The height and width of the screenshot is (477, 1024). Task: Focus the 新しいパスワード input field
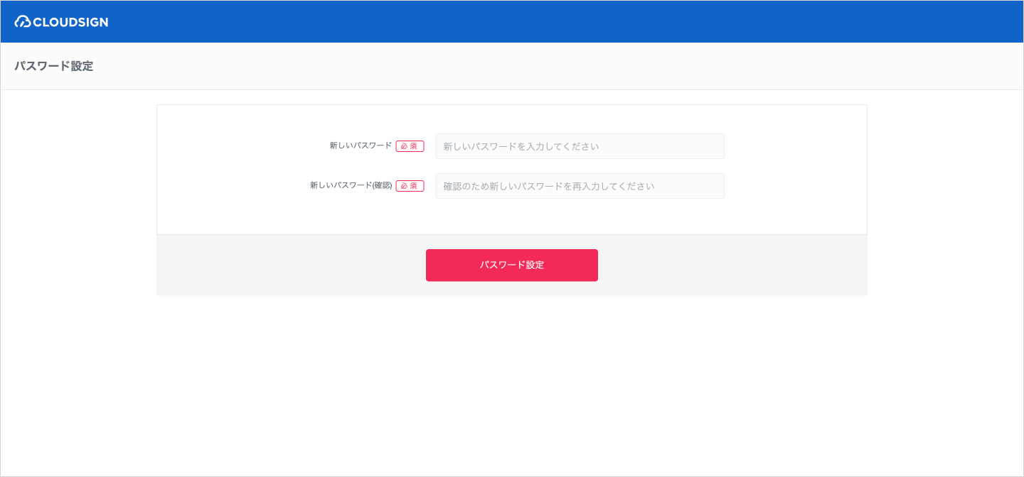(x=580, y=146)
